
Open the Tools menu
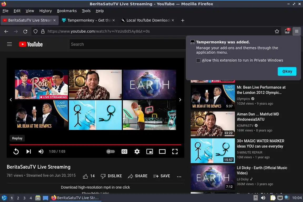(86, 11)
